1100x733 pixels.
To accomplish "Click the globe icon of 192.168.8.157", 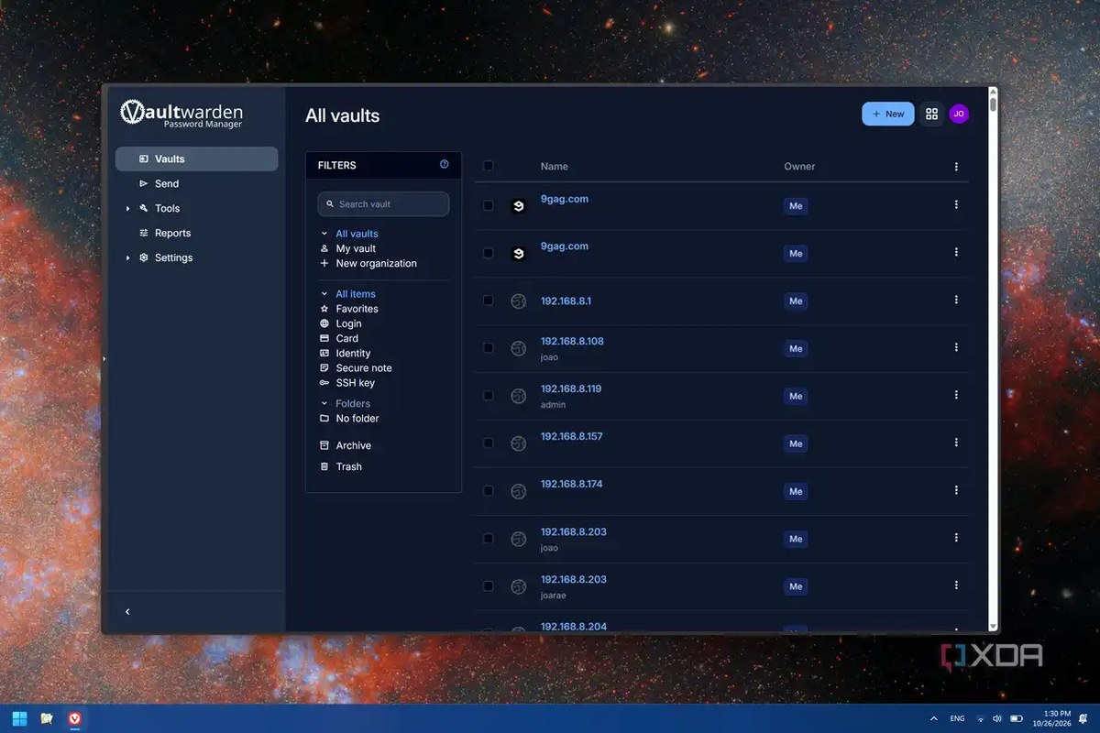I will [x=518, y=443].
